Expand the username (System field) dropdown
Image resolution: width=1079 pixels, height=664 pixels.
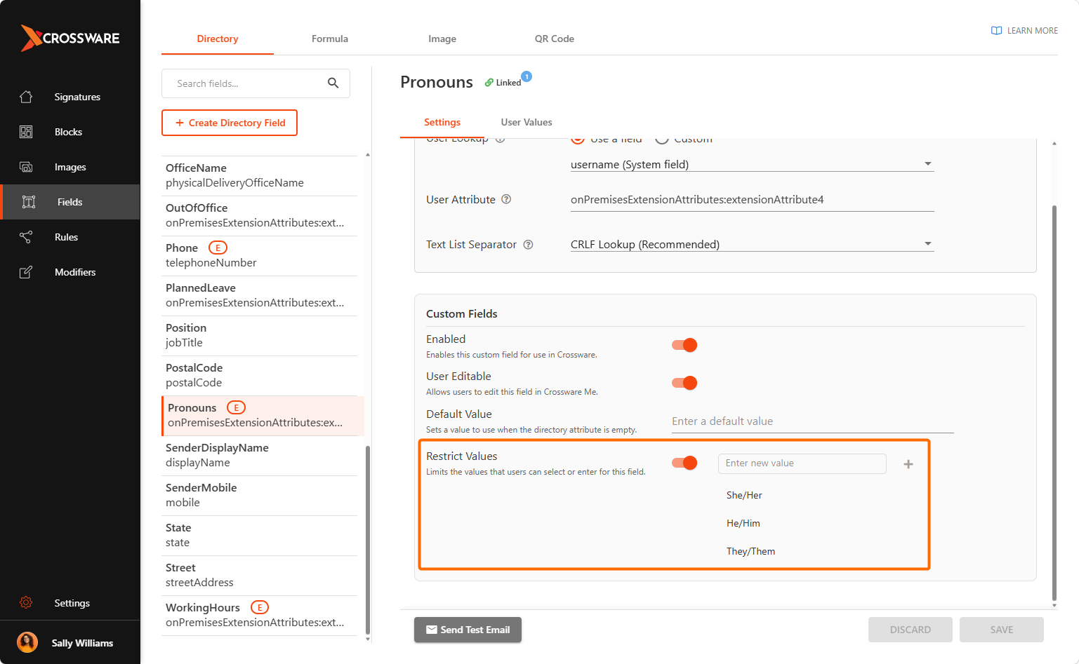tap(752, 164)
